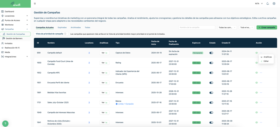This screenshot has height=127, width=280.
Task: Open more actions for Campaña de Intereses Mascotas
Action: click(x=261, y=112)
